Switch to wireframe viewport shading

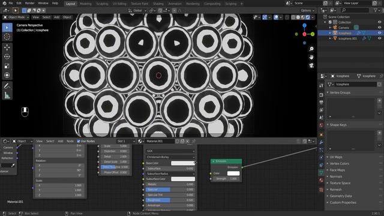pyautogui.click(x=293, y=17)
